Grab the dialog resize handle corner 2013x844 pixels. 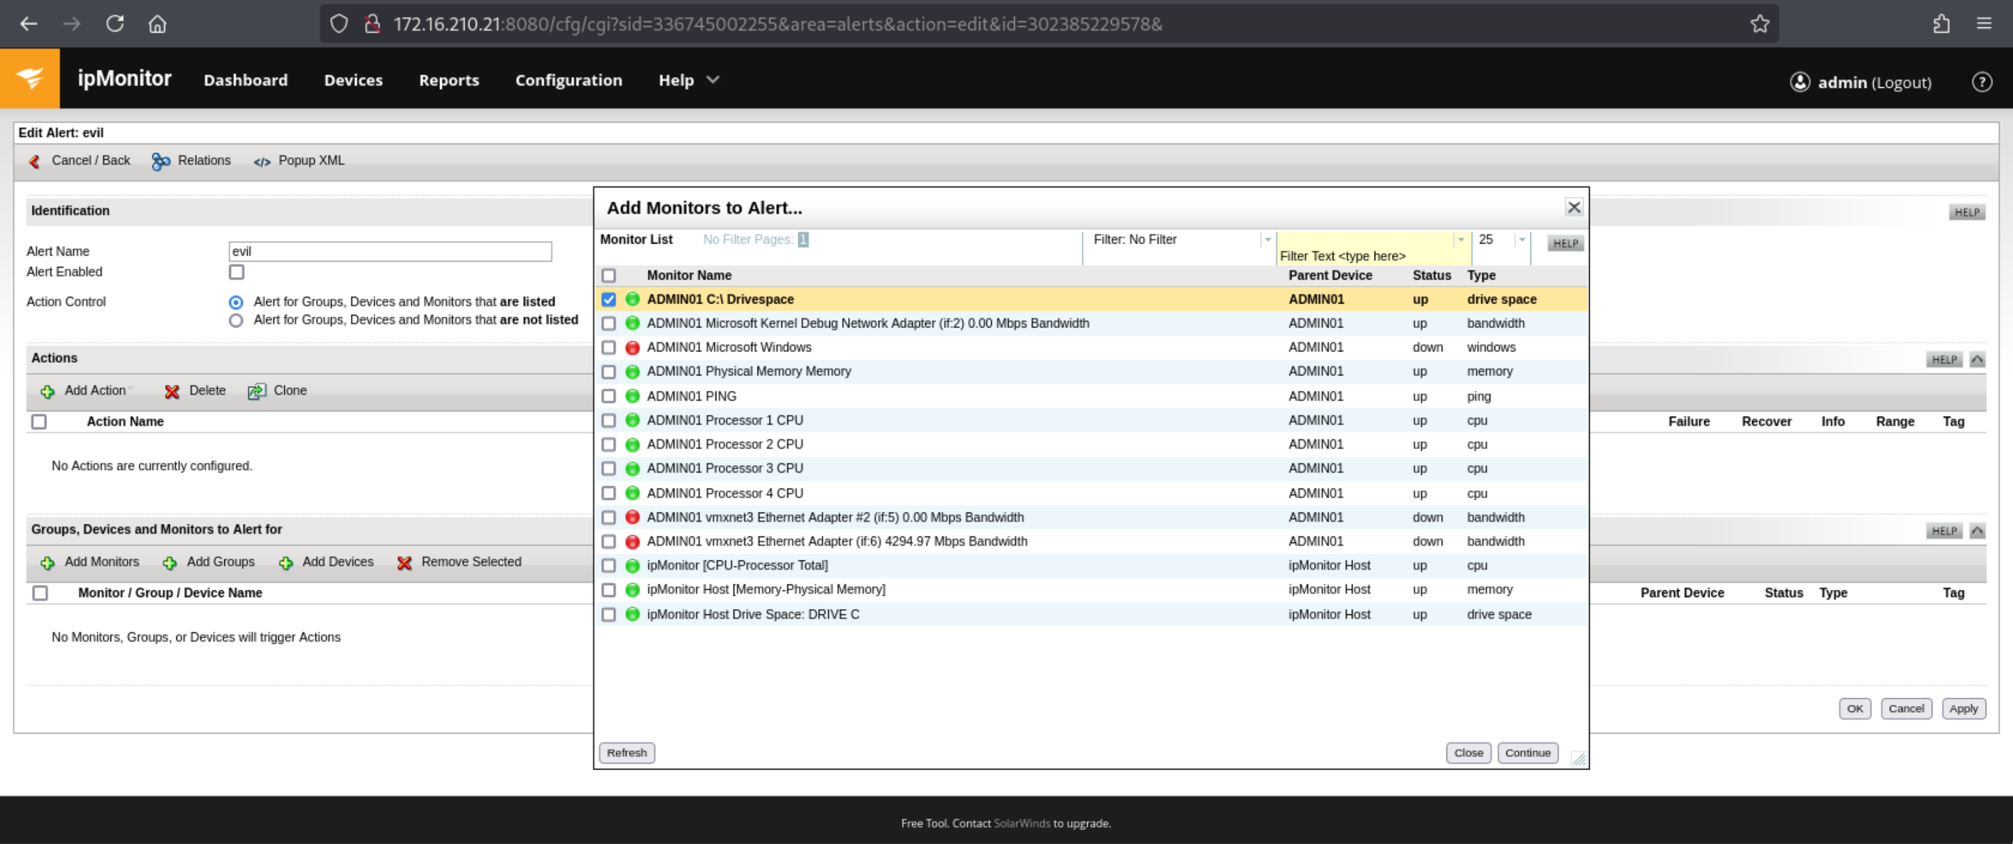tap(1578, 759)
